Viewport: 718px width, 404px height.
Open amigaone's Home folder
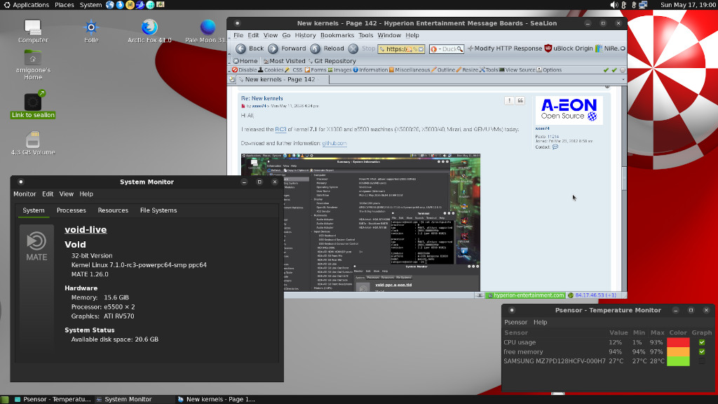pos(33,65)
